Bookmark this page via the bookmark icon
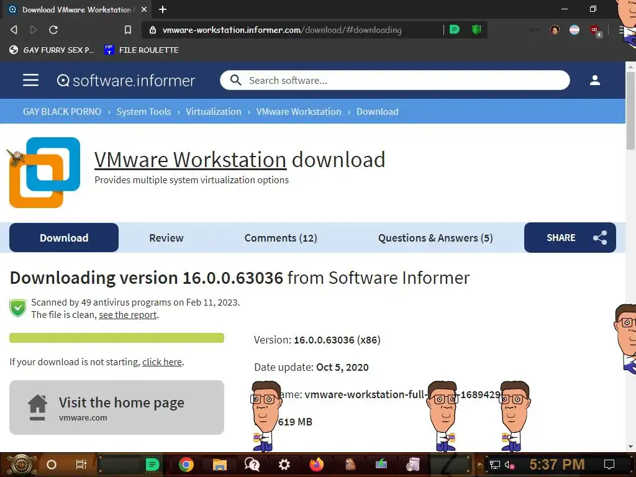 pos(128,30)
